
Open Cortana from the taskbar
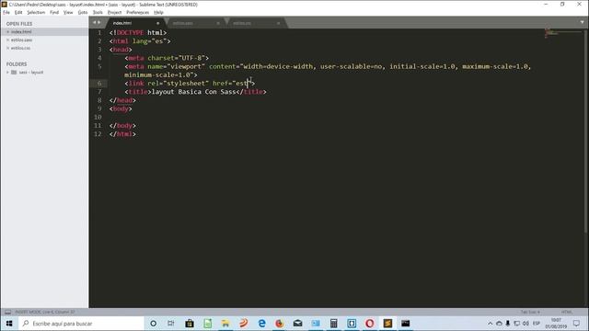click(x=154, y=323)
